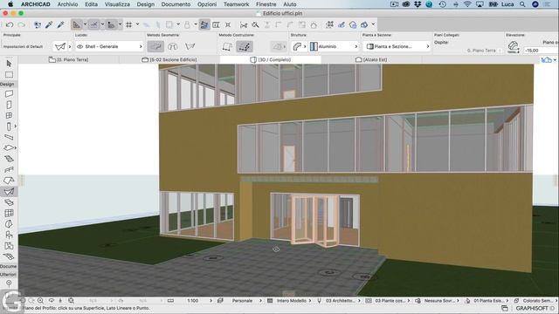Toggle Grid snap icon

129,24
